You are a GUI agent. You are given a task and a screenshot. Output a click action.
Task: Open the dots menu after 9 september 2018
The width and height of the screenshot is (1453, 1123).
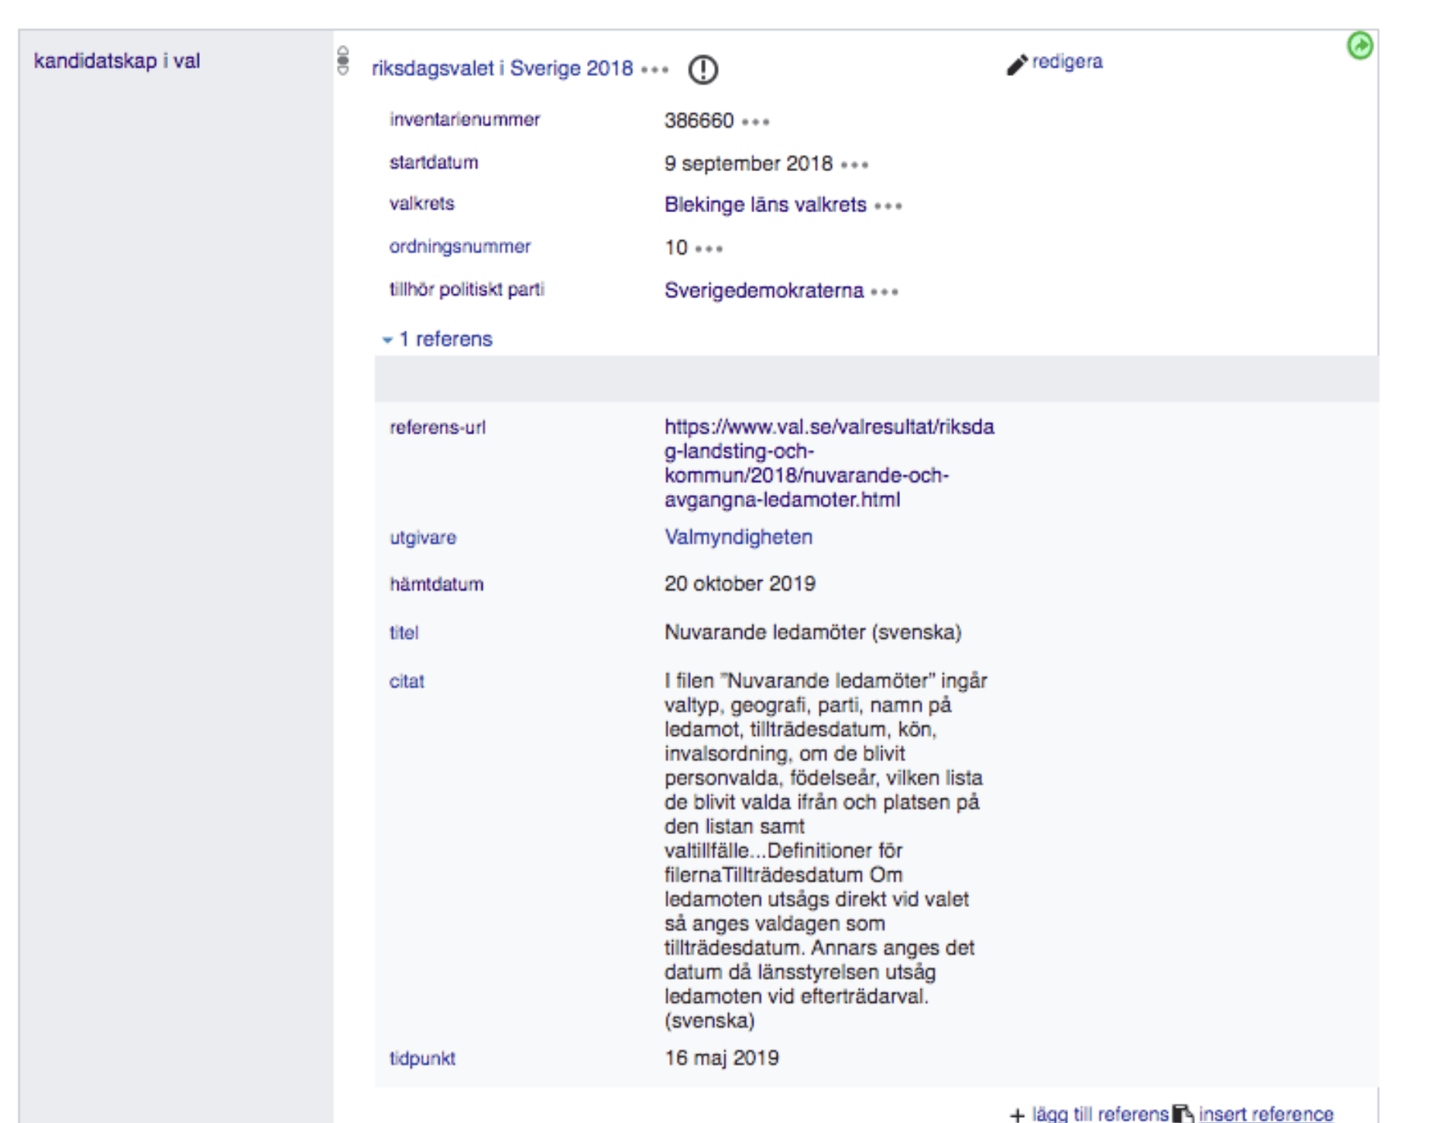pyautogui.click(x=854, y=165)
